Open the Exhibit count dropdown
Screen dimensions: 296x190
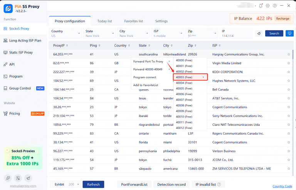click(78, 185)
